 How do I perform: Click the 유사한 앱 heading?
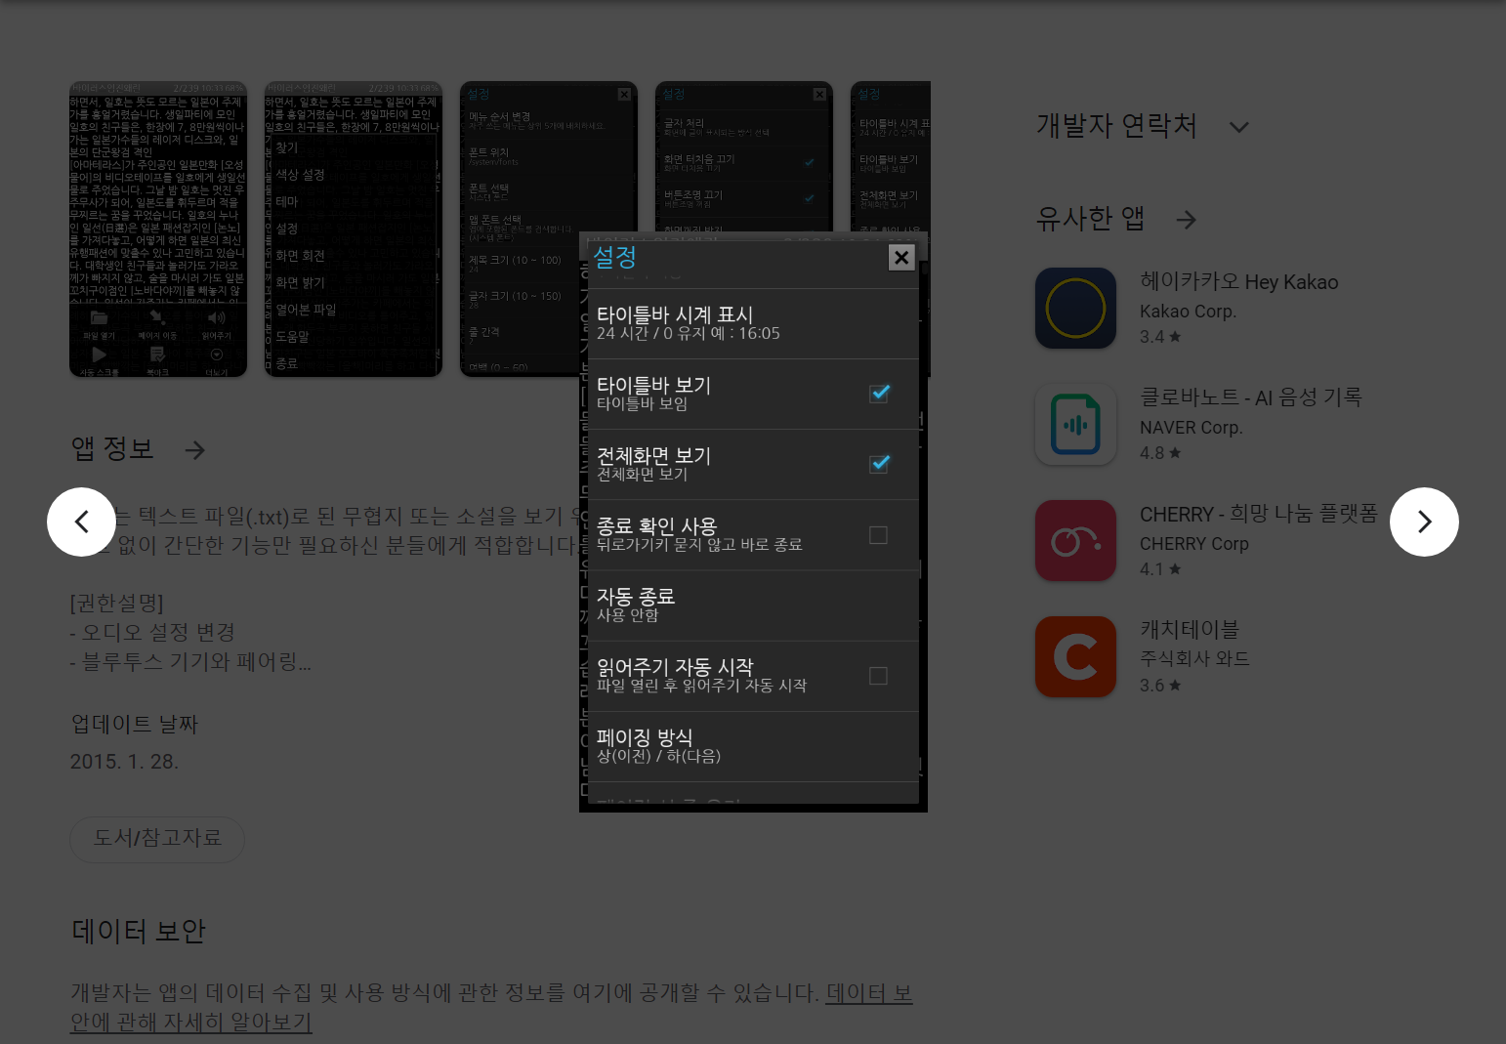[x=1090, y=219]
